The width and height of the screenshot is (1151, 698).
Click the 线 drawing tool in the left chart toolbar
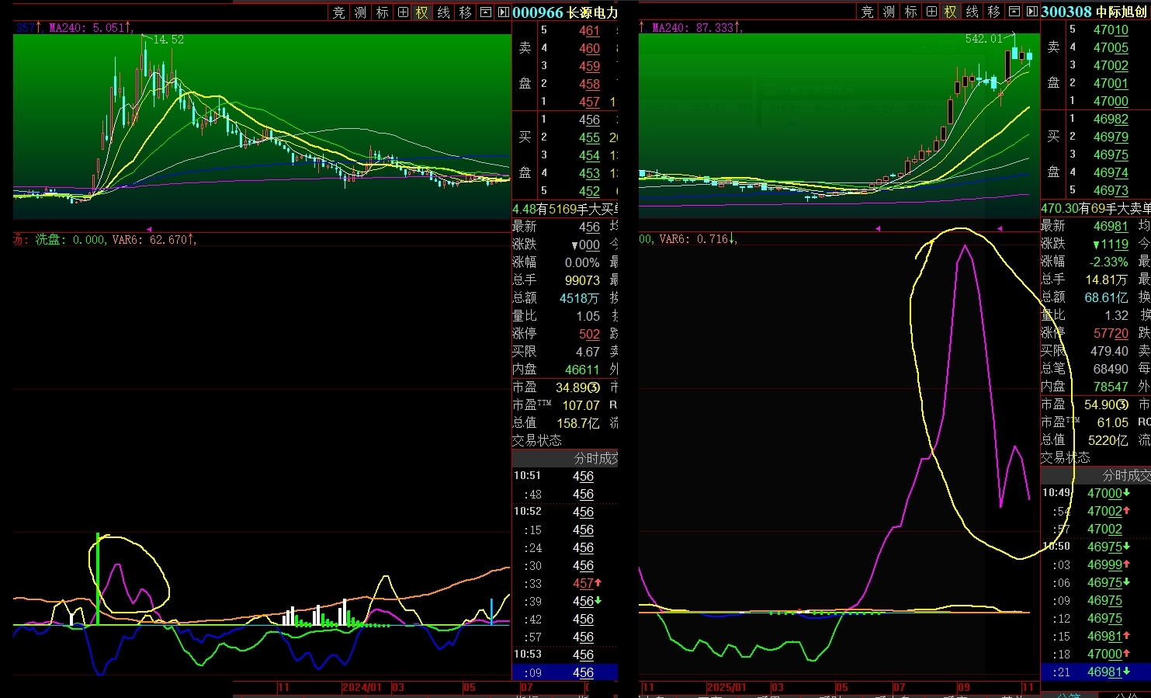(x=444, y=12)
